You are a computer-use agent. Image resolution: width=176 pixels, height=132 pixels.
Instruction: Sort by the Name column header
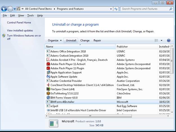[x=80, y=47]
